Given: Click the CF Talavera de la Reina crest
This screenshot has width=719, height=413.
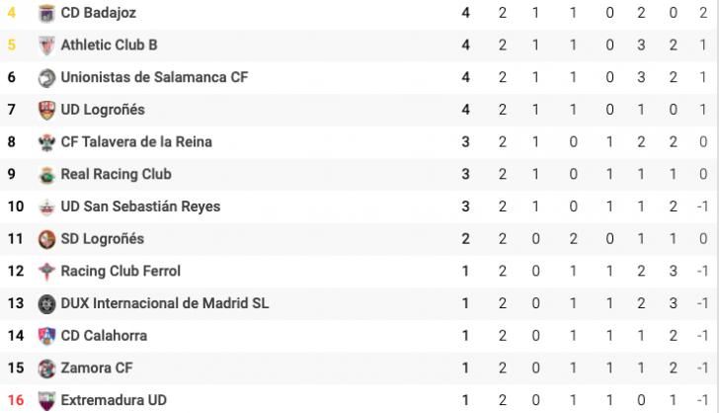Looking at the screenshot, I should point(46,142).
